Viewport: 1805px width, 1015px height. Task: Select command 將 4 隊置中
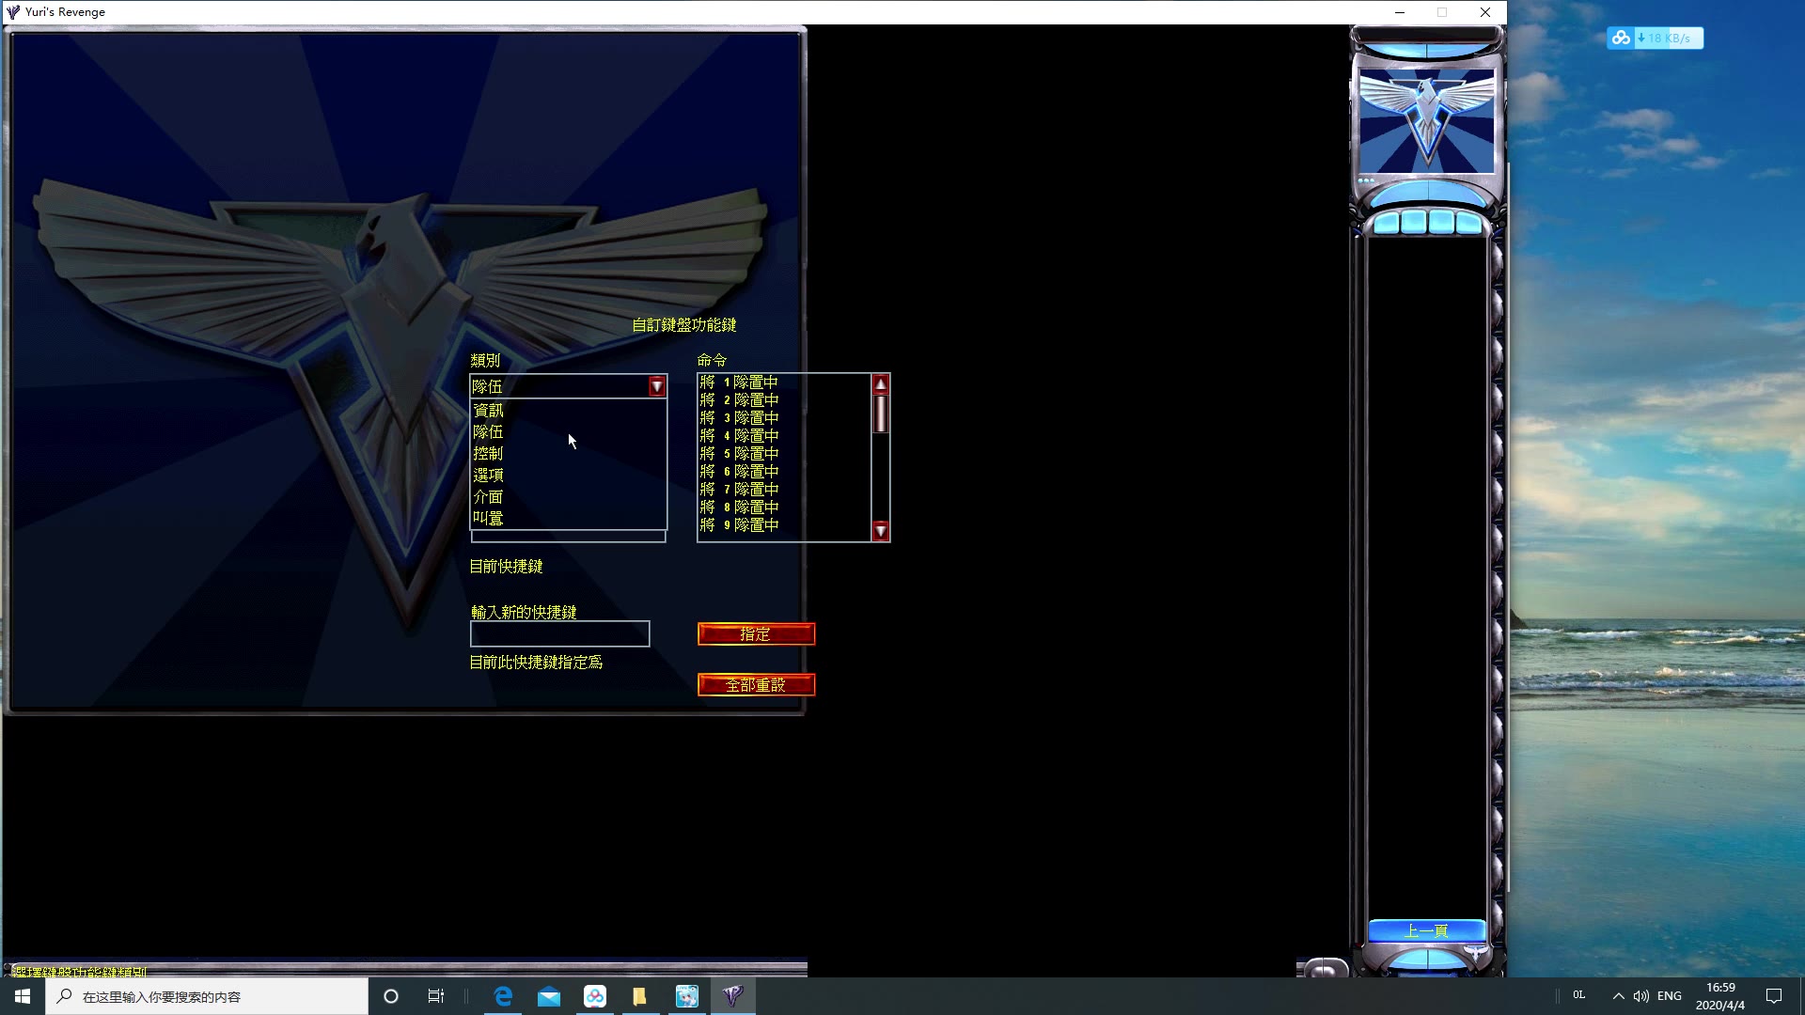(x=784, y=436)
